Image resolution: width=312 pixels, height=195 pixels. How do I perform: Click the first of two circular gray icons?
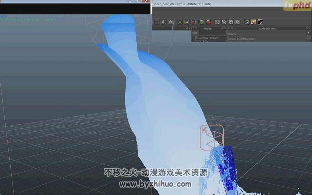[231, 22]
